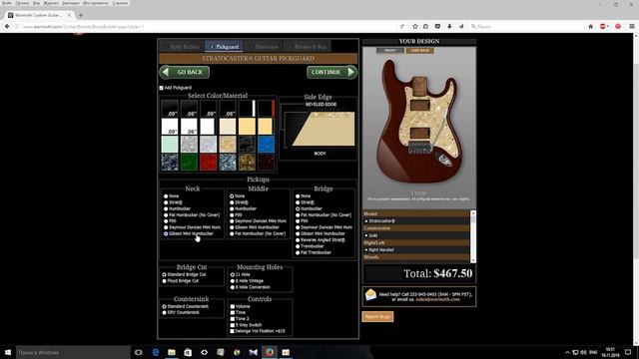
Task: Choose Bridge pickup Trembucker
Action: click(298, 246)
